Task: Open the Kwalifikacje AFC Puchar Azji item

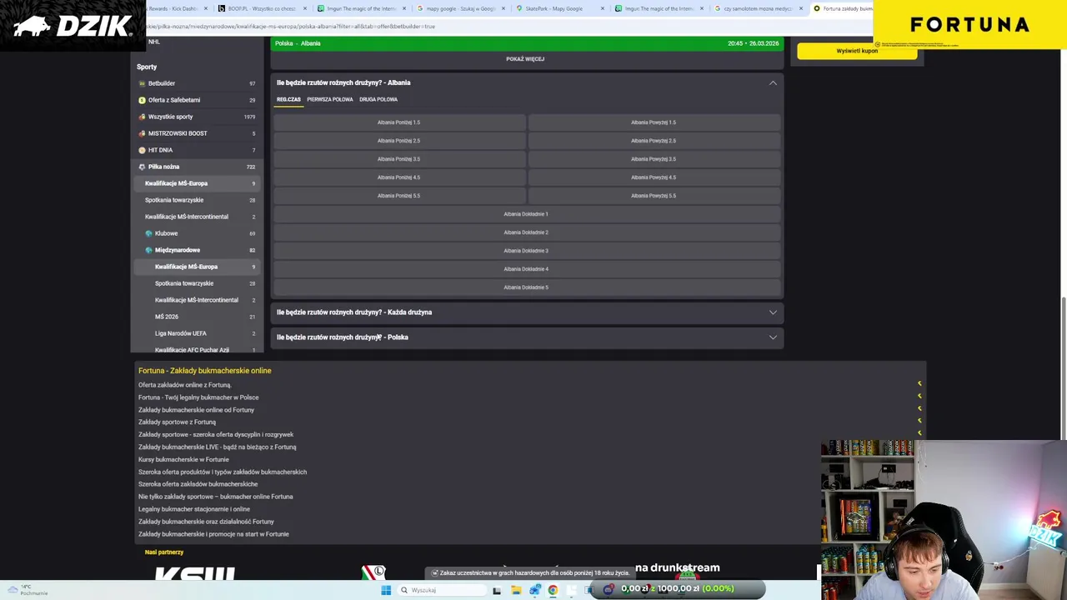Action: (197, 349)
